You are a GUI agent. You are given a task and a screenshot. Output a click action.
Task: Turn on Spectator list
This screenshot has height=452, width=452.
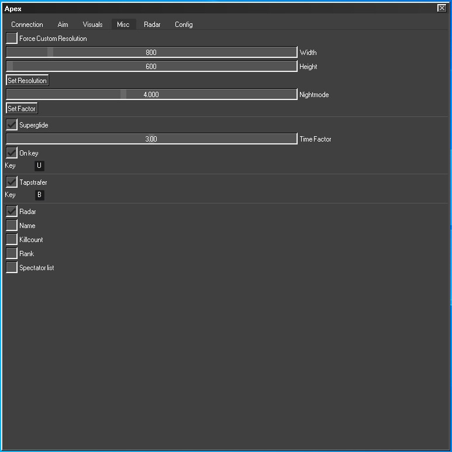pyautogui.click(x=12, y=267)
